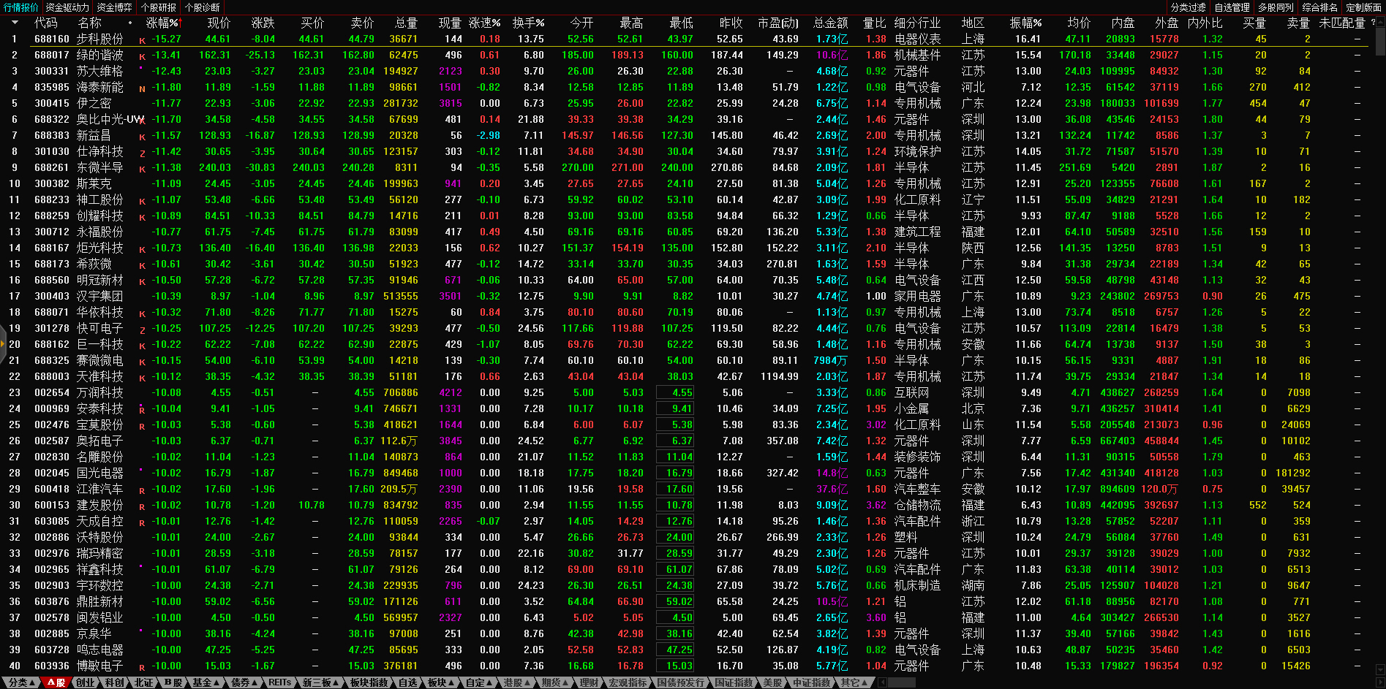Switch to the 资金驱动力 tab
The height and width of the screenshot is (689, 1386).
67,7
